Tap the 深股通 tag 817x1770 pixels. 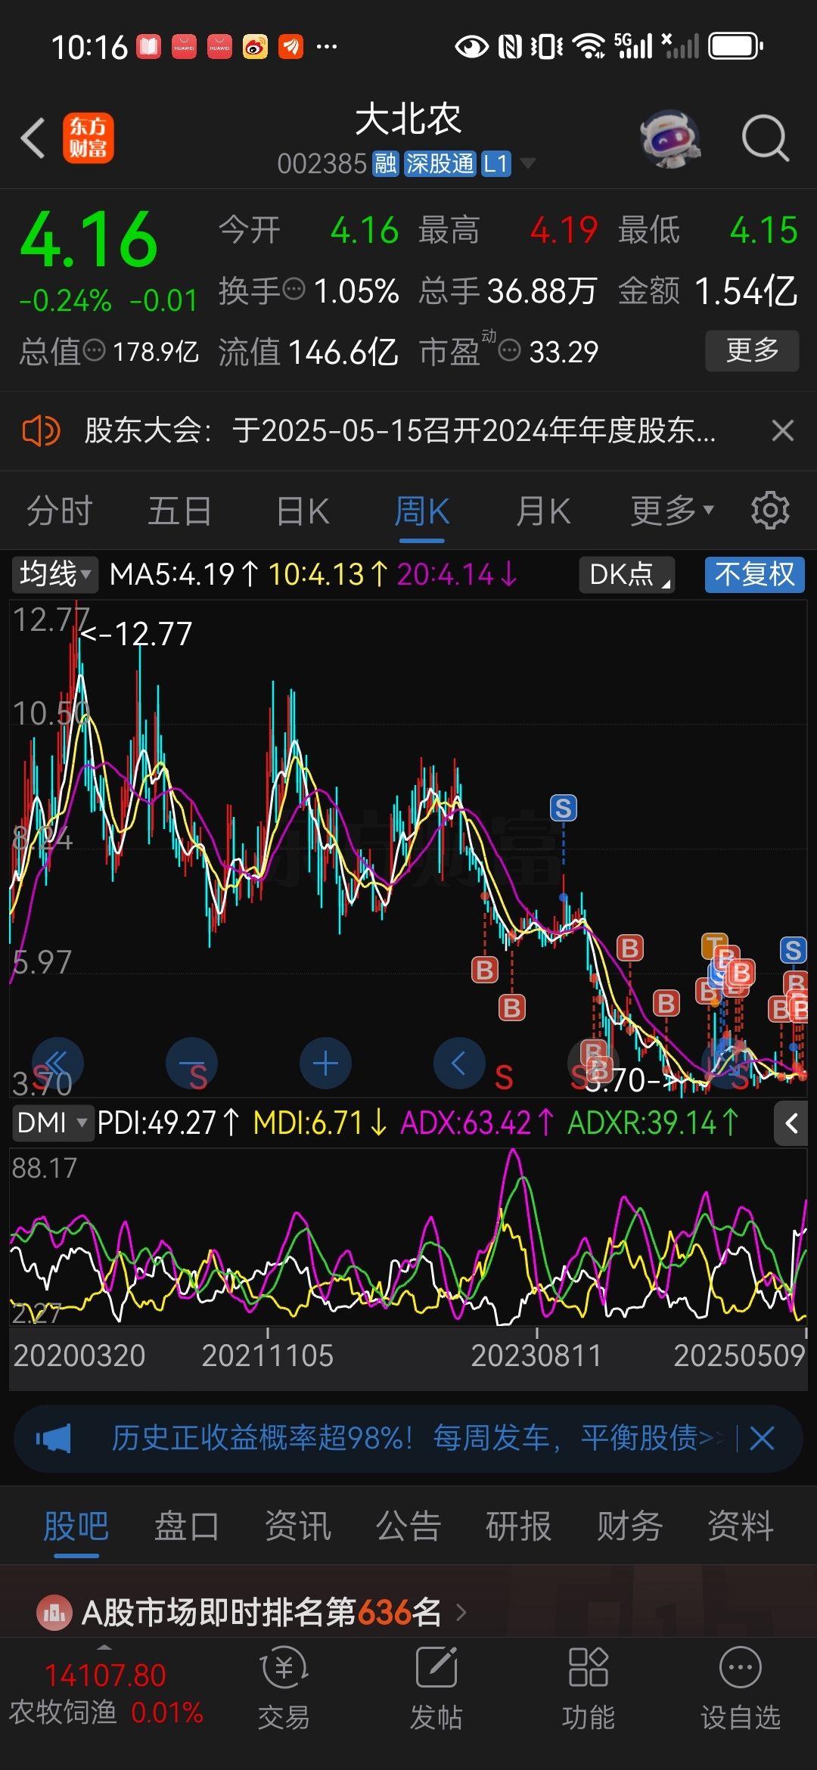pyautogui.click(x=440, y=163)
